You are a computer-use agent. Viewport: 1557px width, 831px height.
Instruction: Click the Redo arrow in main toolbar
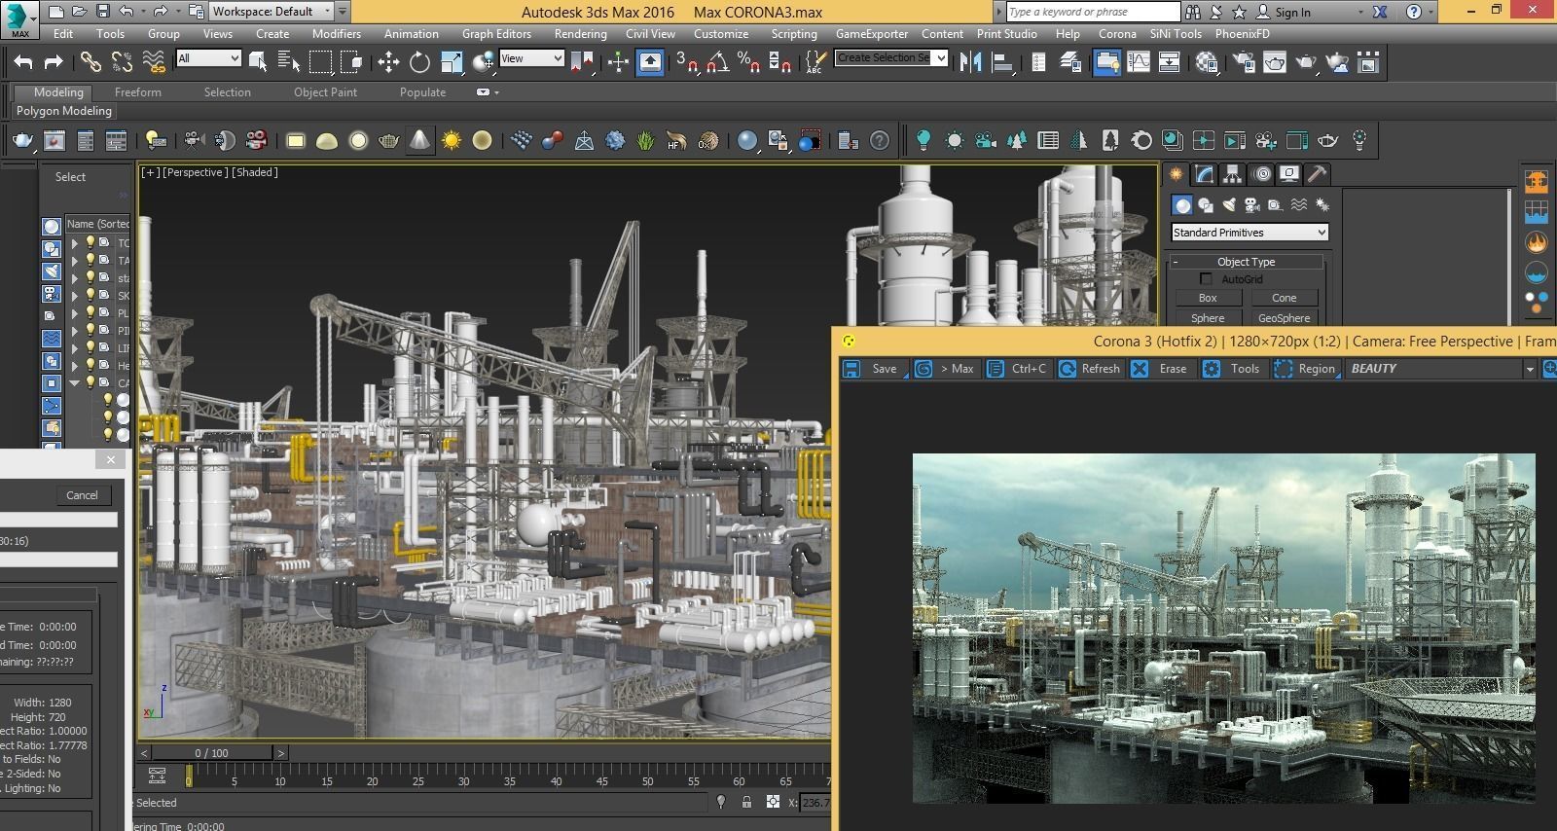54,62
